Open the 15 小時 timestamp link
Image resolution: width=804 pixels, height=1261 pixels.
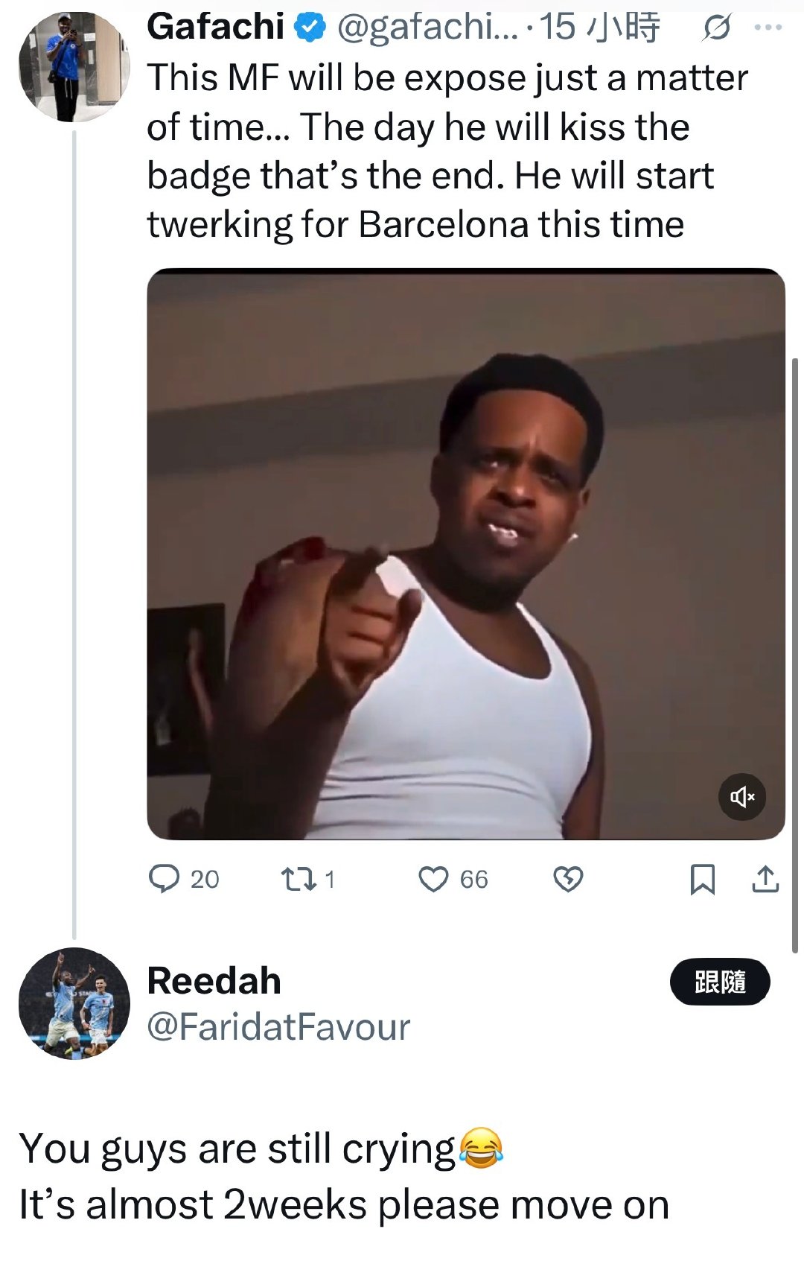pyautogui.click(x=599, y=28)
